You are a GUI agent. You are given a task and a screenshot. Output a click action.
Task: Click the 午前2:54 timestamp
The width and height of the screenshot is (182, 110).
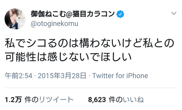[x=18, y=76]
